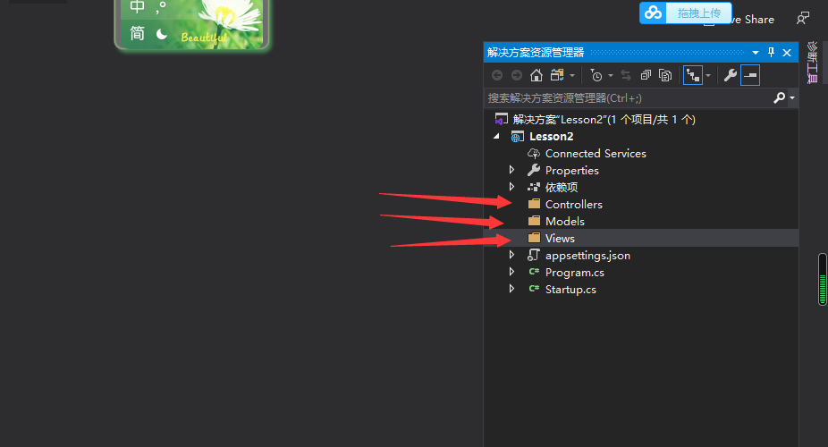Select appsettings.json file
The width and height of the screenshot is (828, 447).
(587, 256)
